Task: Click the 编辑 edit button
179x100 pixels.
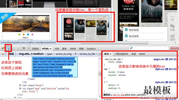Action: [x=11, y=54]
